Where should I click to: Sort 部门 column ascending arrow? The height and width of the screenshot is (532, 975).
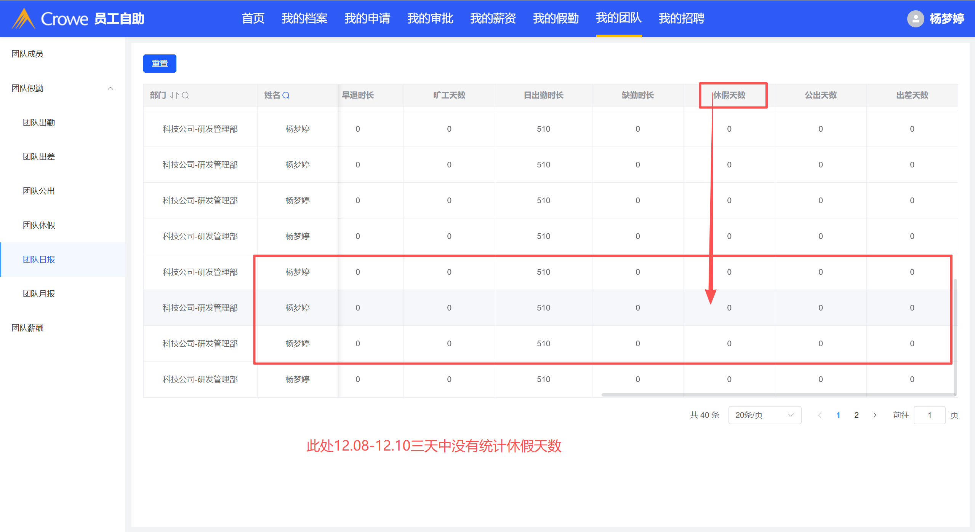point(178,95)
